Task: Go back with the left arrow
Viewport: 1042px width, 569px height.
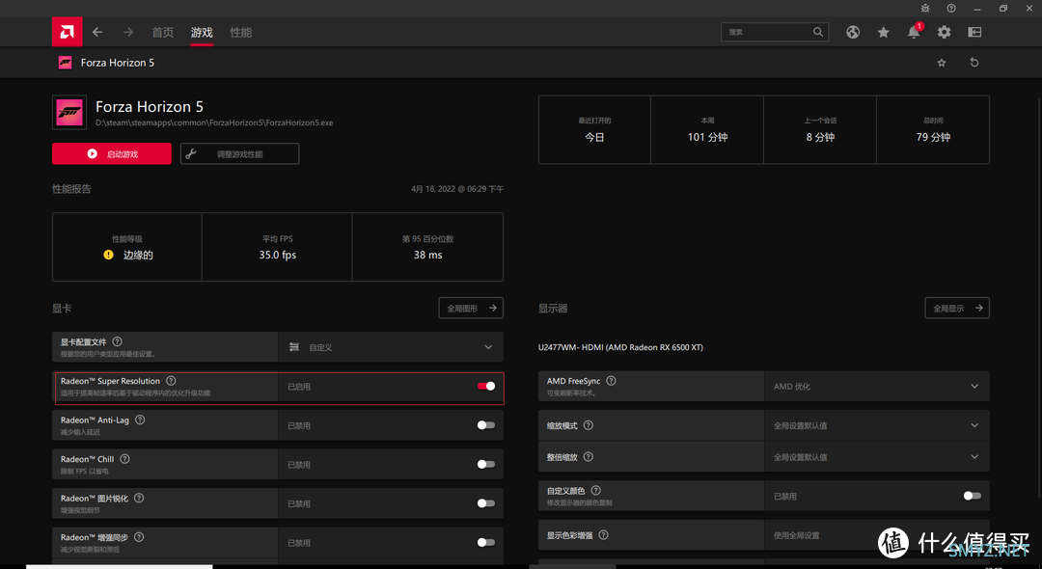Action: tap(97, 32)
